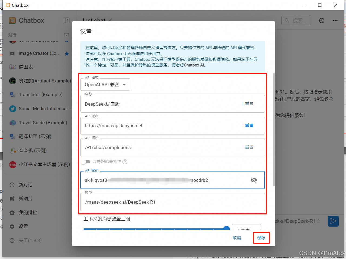The height and width of the screenshot is (259, 346).
Task: Reset the 名称 field via 重置
Action: point(249,104)
